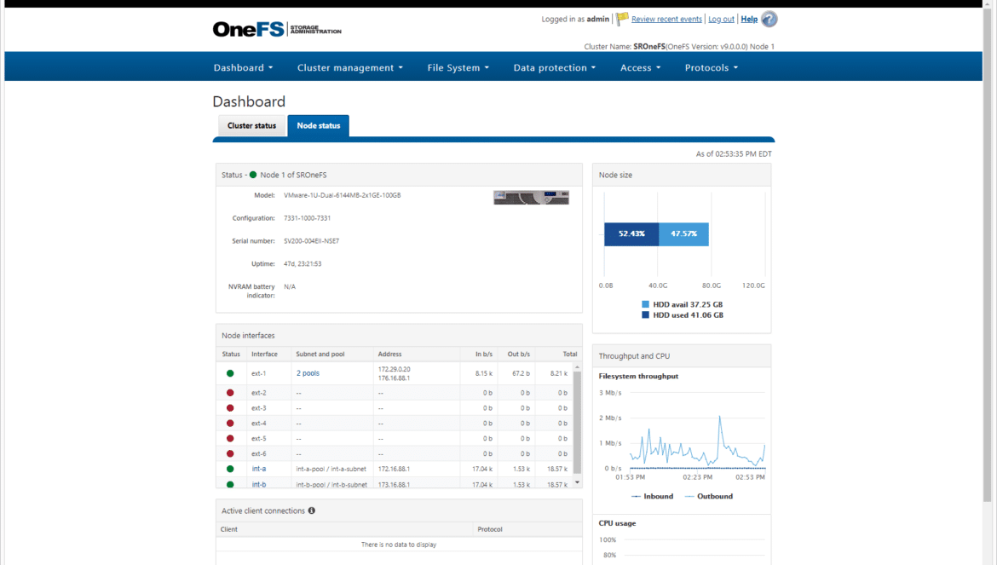This screenshot has width=997, height=565.
Task: Click the OneFS Storage Administration logo
Action: (x=277, y=29)
